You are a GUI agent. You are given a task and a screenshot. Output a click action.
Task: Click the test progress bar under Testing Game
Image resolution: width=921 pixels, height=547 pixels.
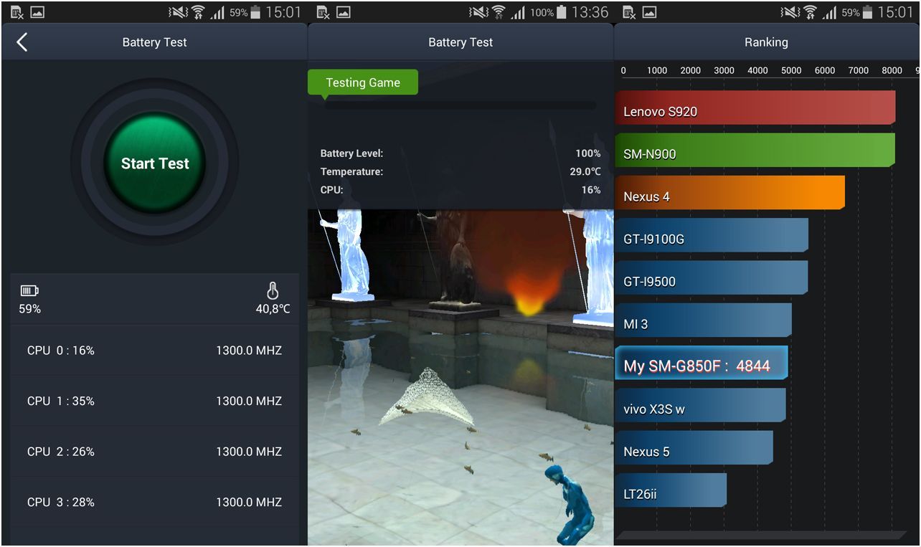[459, 105]
